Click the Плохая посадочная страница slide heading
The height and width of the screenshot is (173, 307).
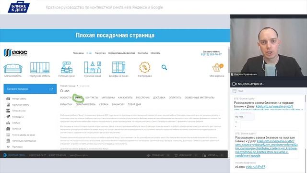pyautogui.click(x=115, y=35)
